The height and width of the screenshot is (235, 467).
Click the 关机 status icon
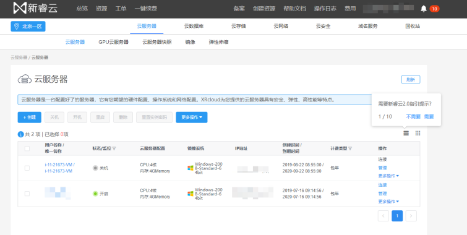click(x=95, y=168)
